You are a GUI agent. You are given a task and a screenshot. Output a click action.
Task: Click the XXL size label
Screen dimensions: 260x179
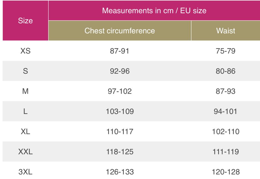[25, 152]
